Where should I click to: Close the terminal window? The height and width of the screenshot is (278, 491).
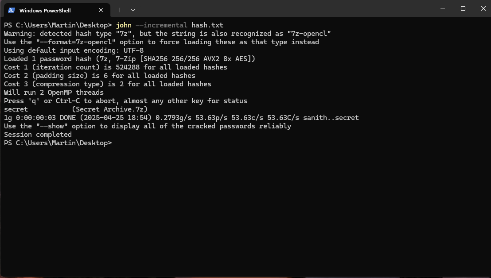(483, 8)
